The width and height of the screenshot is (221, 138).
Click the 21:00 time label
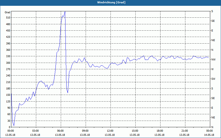(185, 131)
